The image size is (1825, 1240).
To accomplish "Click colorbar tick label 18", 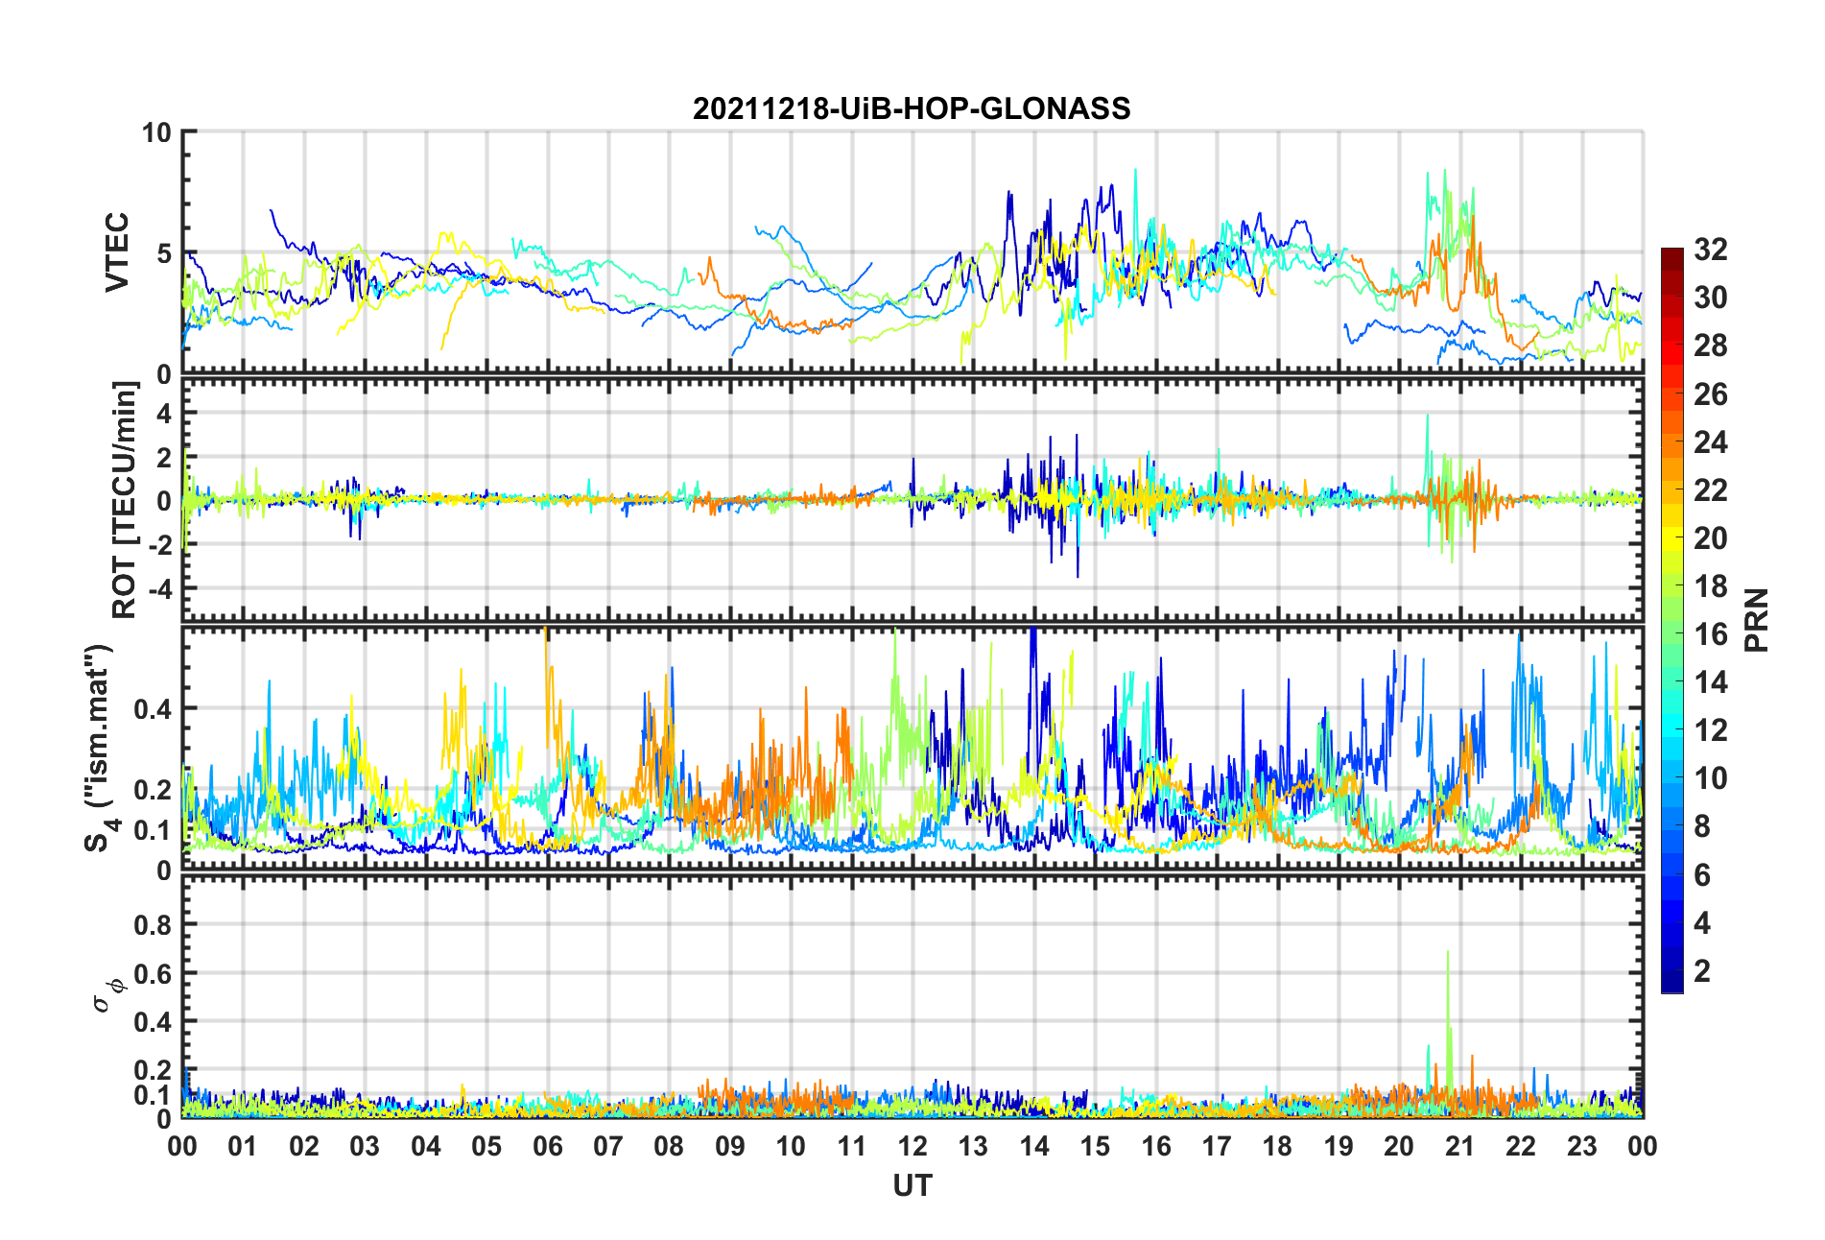I will tap(1710, 585).
